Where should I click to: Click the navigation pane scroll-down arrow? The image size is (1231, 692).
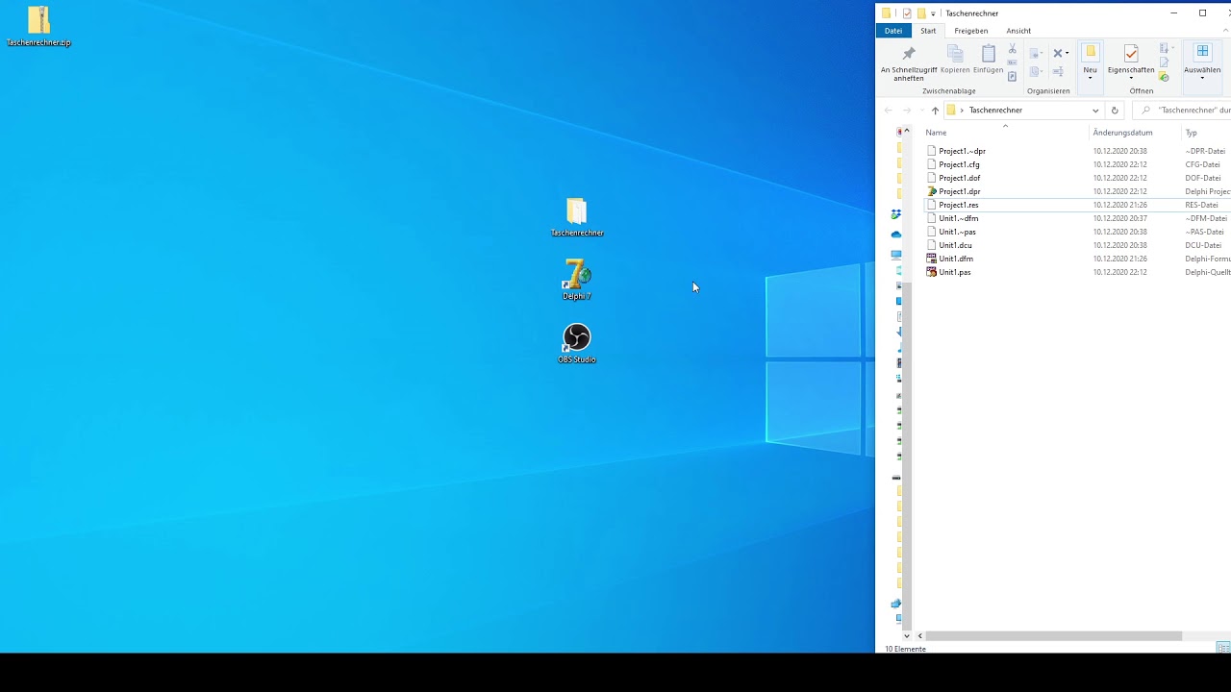906,636
